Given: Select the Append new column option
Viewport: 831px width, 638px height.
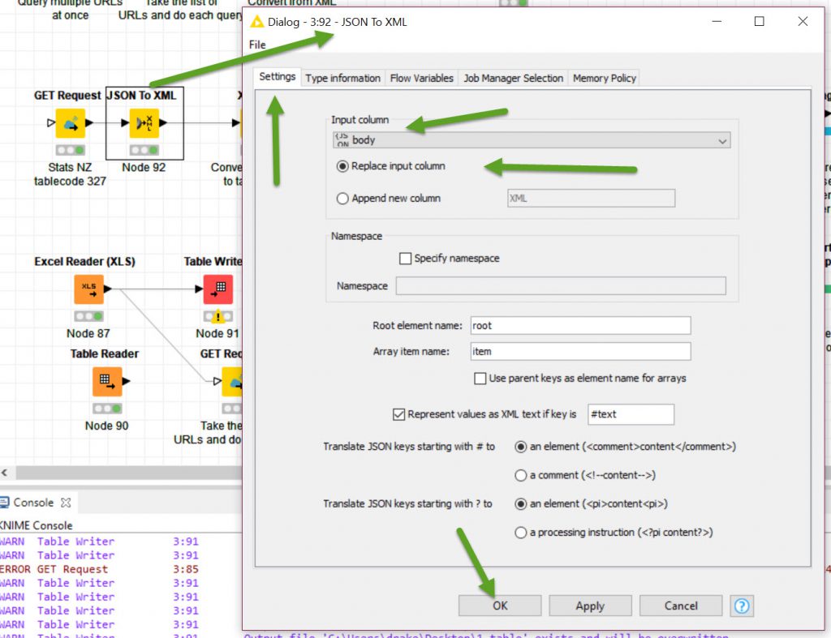Looking at the screenshot, I should click(343, 199).
